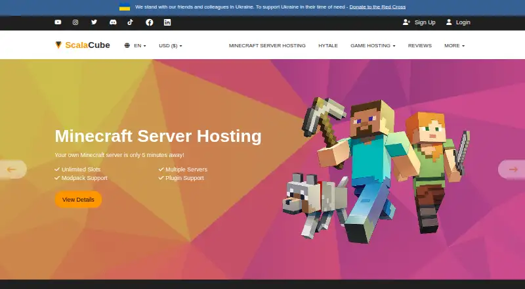Go to previous slide with left arrow
This screenshot has height=289, width=525.
[x=12, y=169]
